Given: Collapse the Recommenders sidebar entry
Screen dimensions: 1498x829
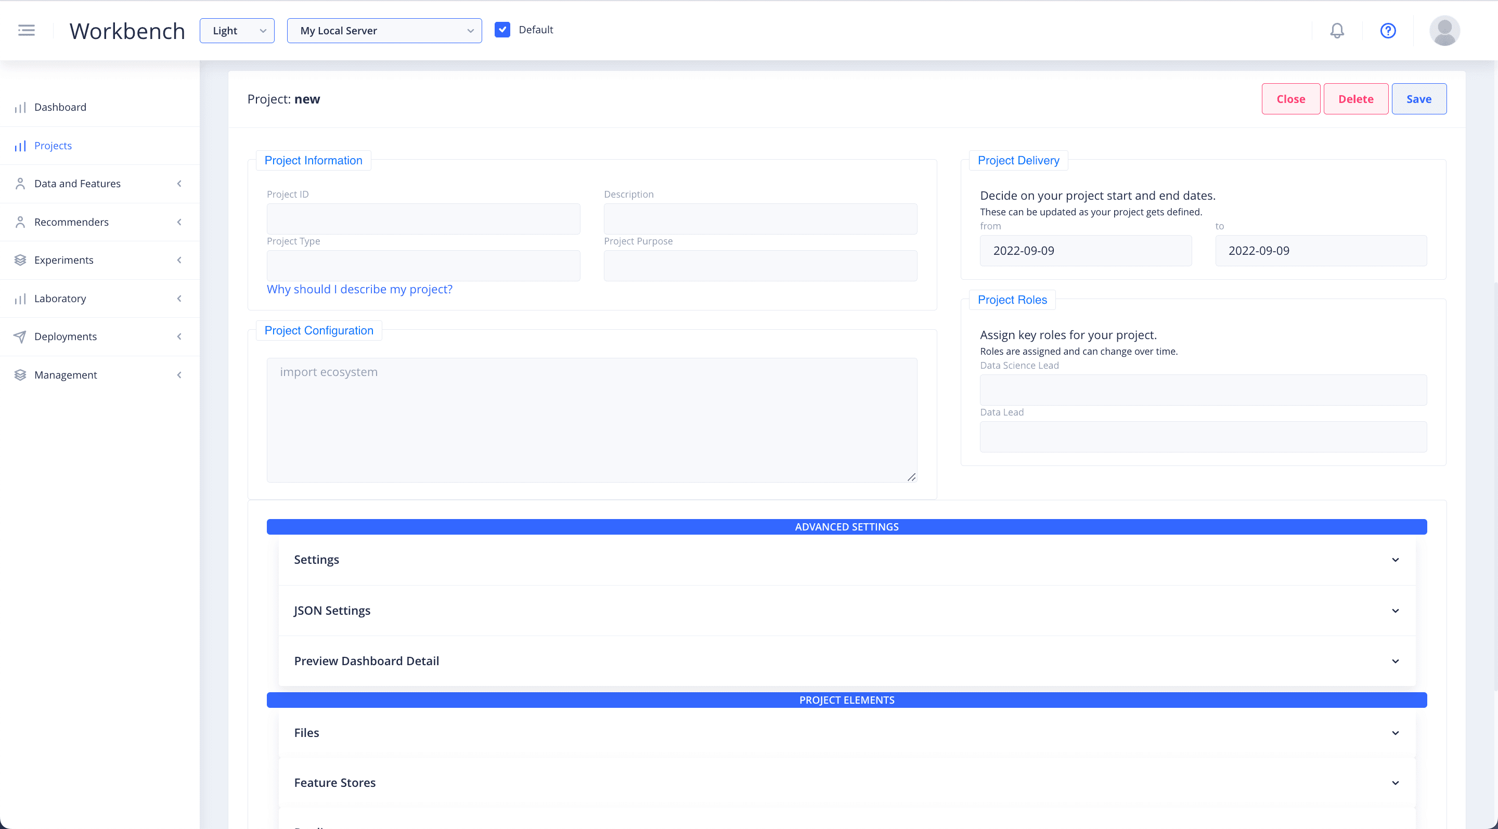Looking at the screenshot, I should pyautogui.click(x=179, y=222).
